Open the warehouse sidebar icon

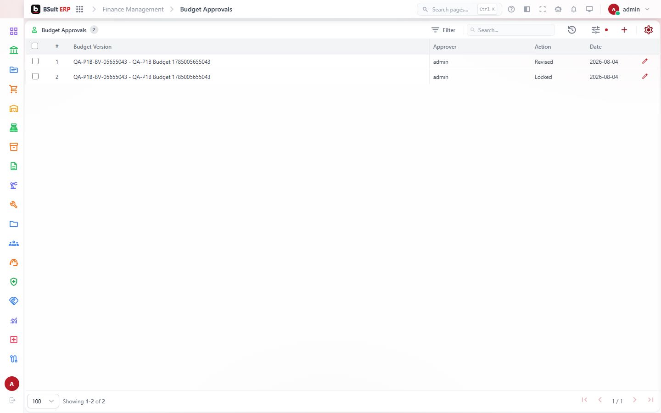tap(14, 108)
